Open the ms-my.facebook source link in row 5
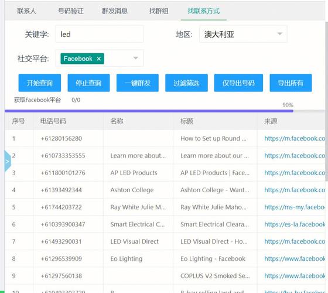The image size is (328, 293). pyautogui.click(x=295, y=207)
